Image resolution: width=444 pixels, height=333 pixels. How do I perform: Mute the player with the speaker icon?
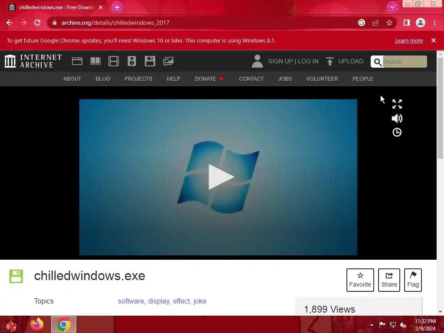tap(397, 118)
